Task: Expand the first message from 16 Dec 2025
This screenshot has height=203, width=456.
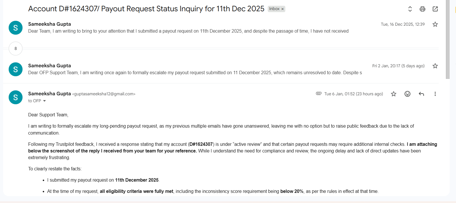Action: click(188, 31)
